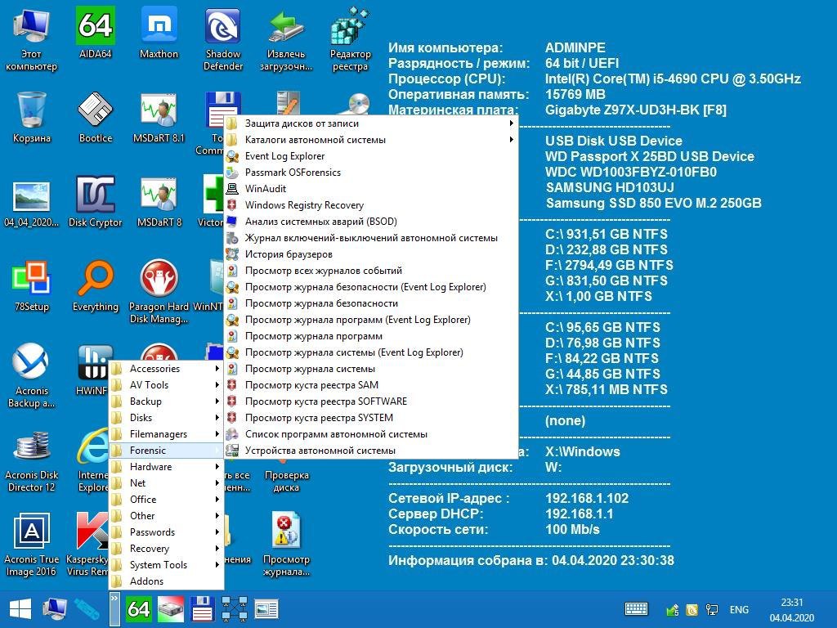Launch the MSDaRT 8.1 desktop icon

click(159, 116)
